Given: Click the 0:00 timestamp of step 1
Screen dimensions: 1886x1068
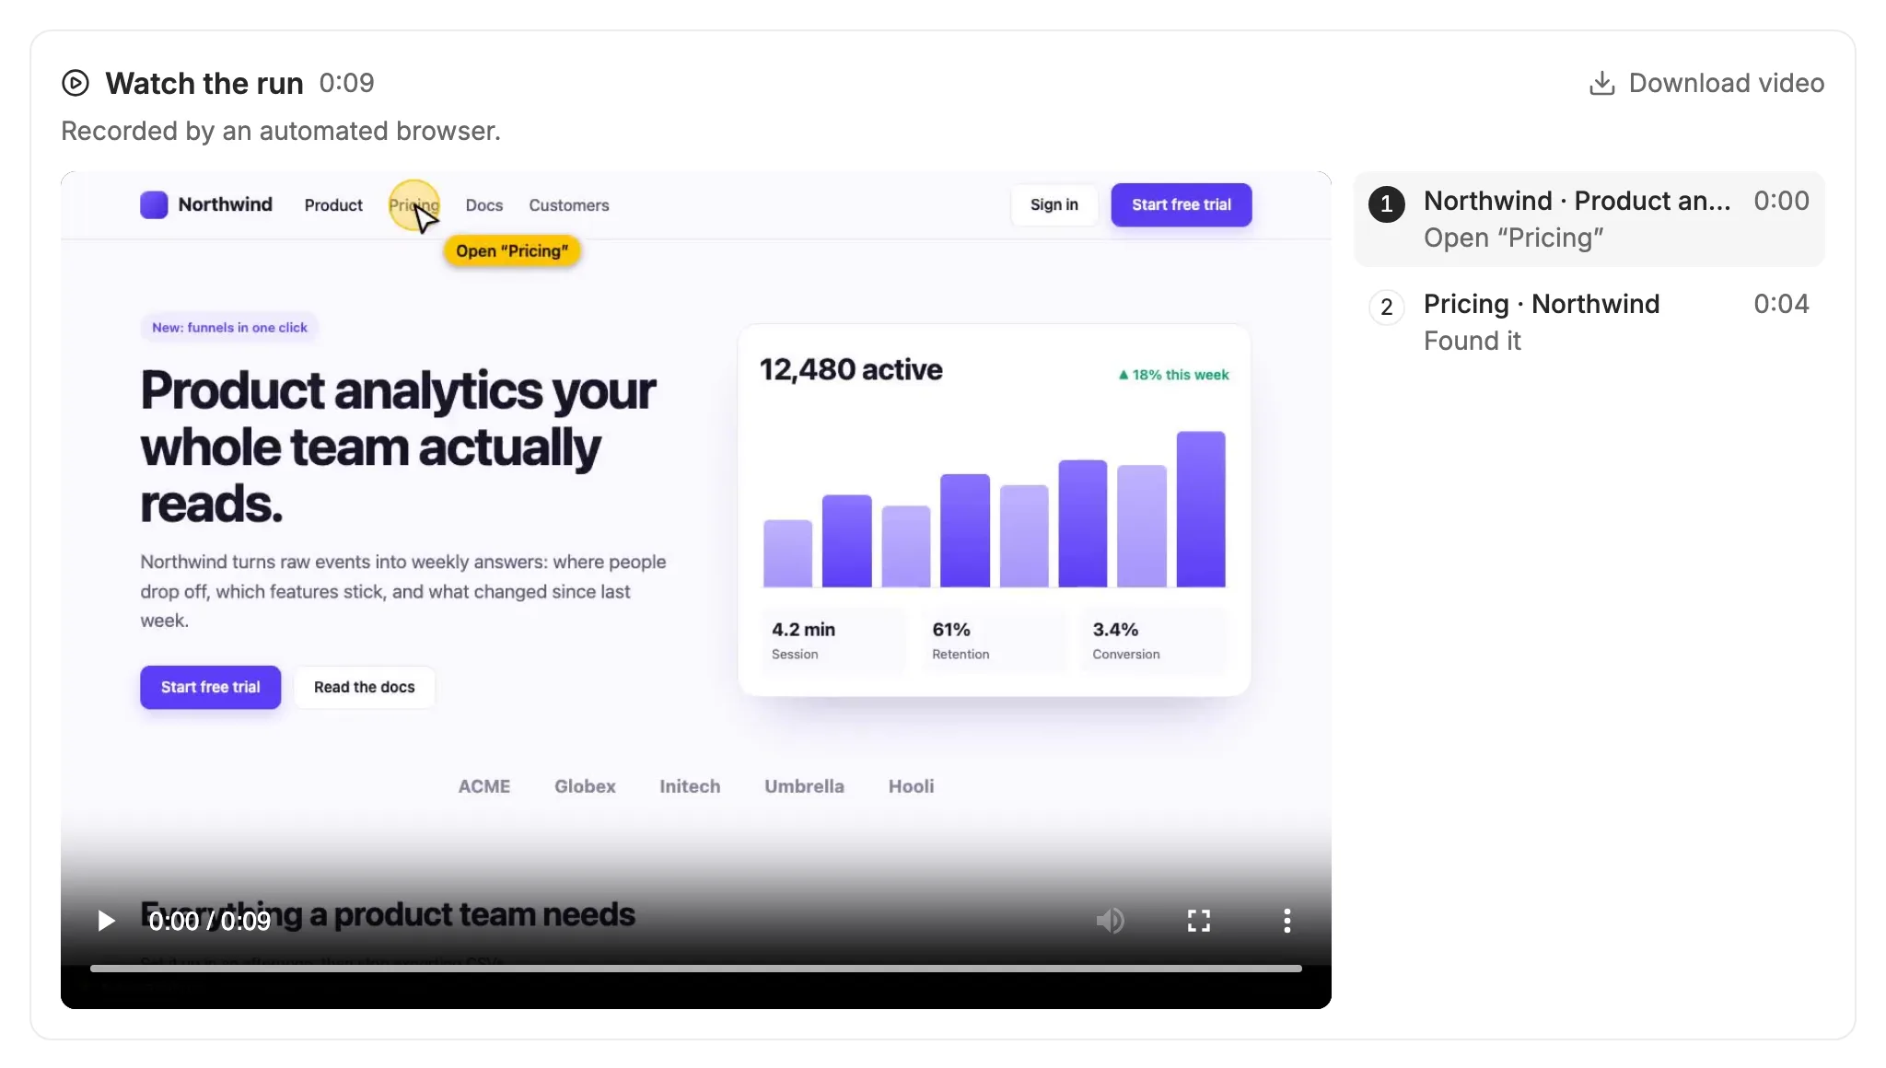Looking at the screenshot, I should pos(1781,201).
